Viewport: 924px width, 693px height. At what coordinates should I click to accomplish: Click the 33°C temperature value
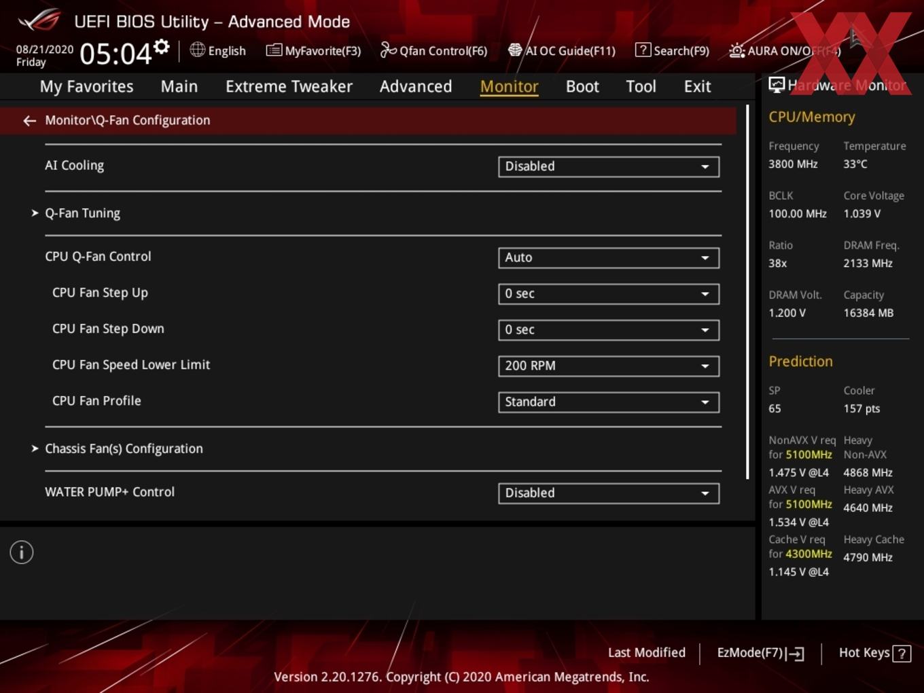(855, 164)
